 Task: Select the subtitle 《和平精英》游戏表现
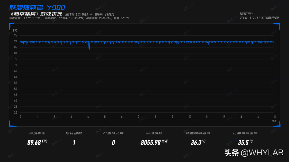click(36, 14)
